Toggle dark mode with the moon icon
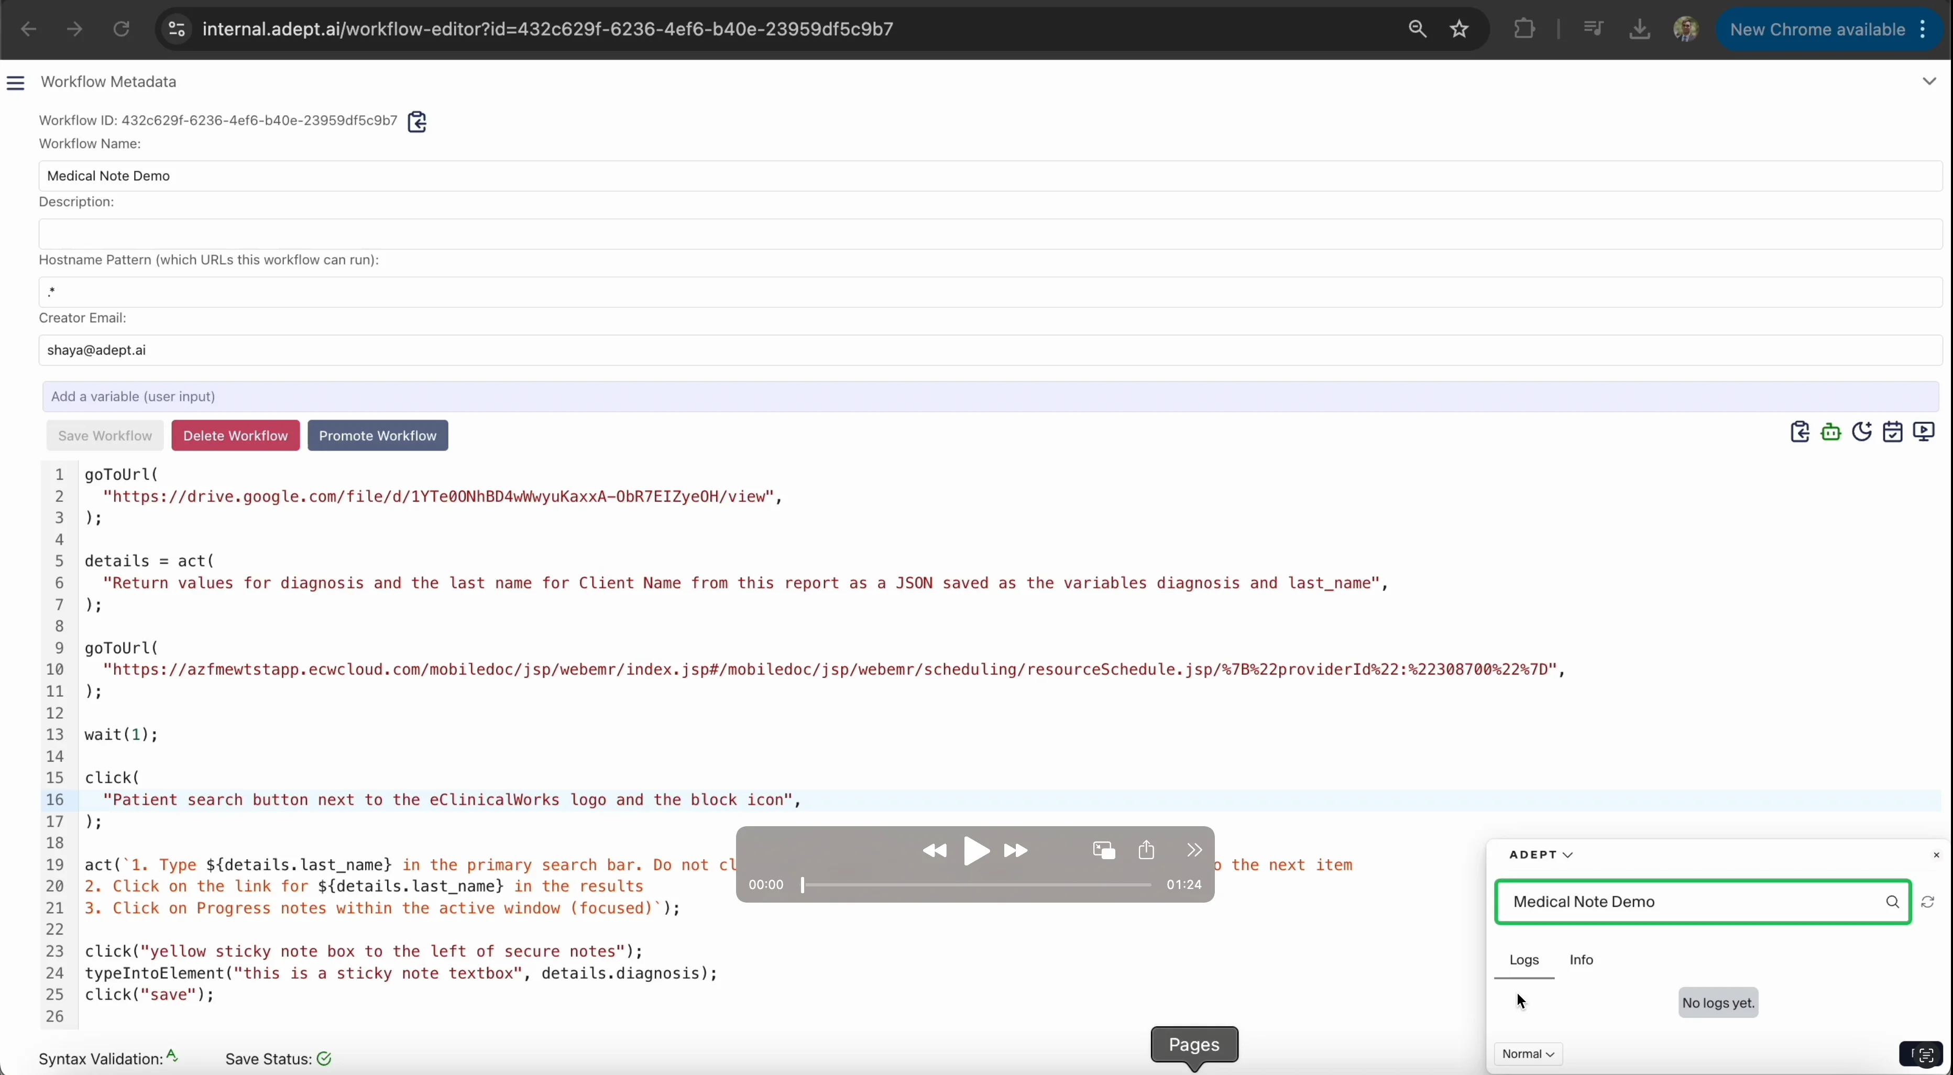 (1862, 432)
